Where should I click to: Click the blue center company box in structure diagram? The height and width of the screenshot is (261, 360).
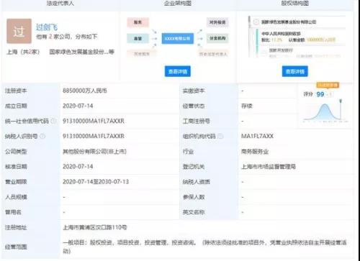point(178,38)
